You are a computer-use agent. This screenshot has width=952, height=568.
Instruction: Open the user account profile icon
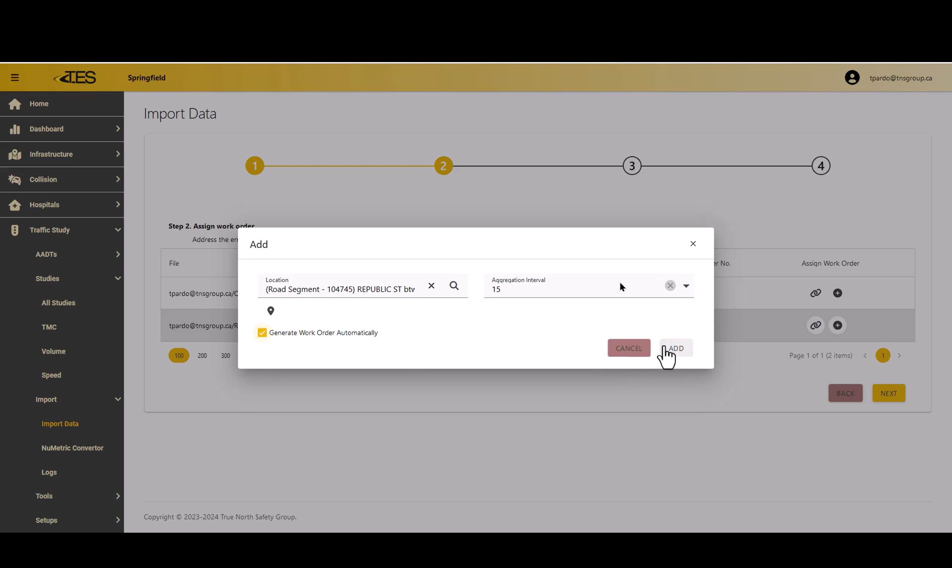[x=852, y=78]
